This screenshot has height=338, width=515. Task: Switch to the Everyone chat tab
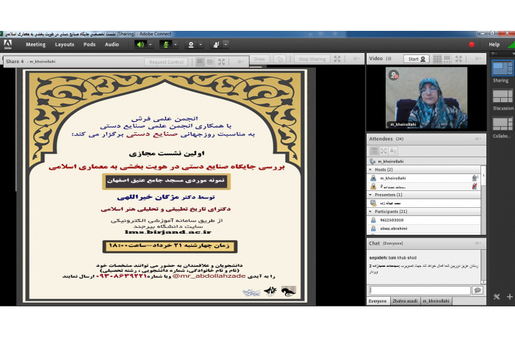coord(378,301)
